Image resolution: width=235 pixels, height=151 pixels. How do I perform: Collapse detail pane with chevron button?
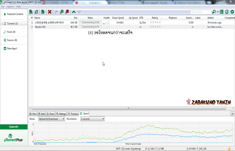(232, 114)
